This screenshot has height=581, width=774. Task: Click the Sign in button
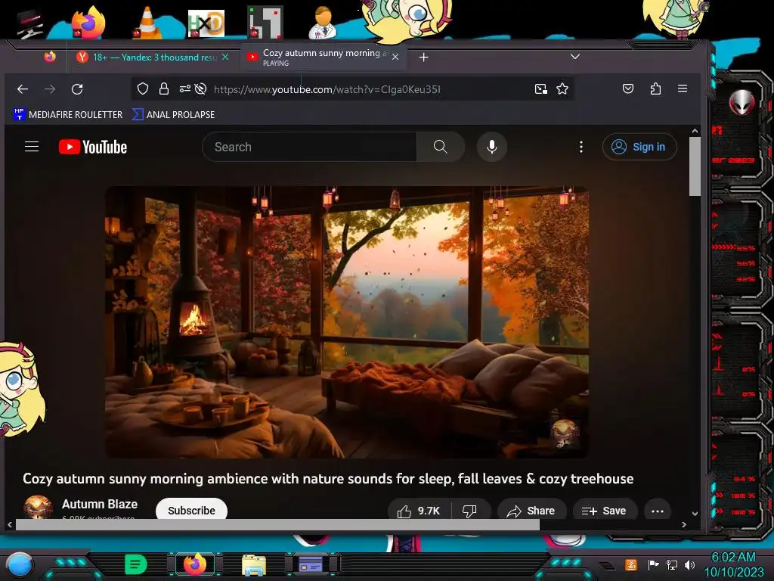(x=639, y=147)
